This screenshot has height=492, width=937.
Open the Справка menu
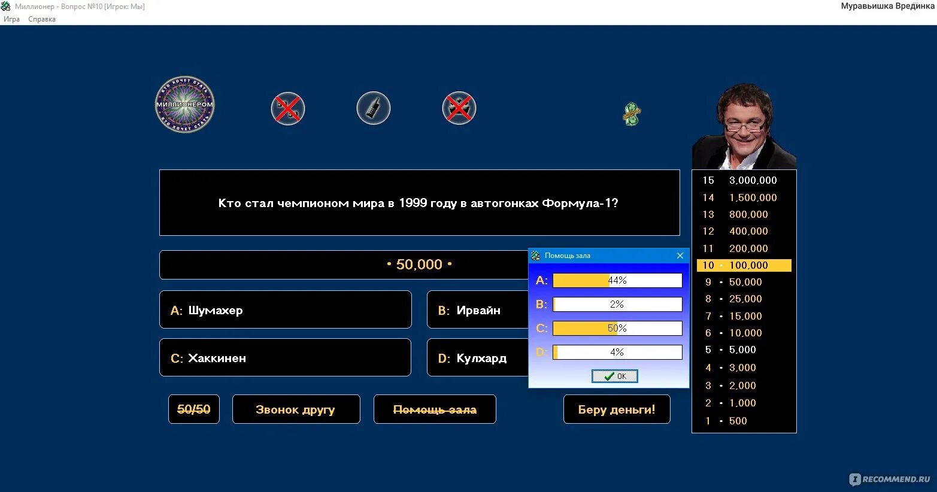click(42, 19)
